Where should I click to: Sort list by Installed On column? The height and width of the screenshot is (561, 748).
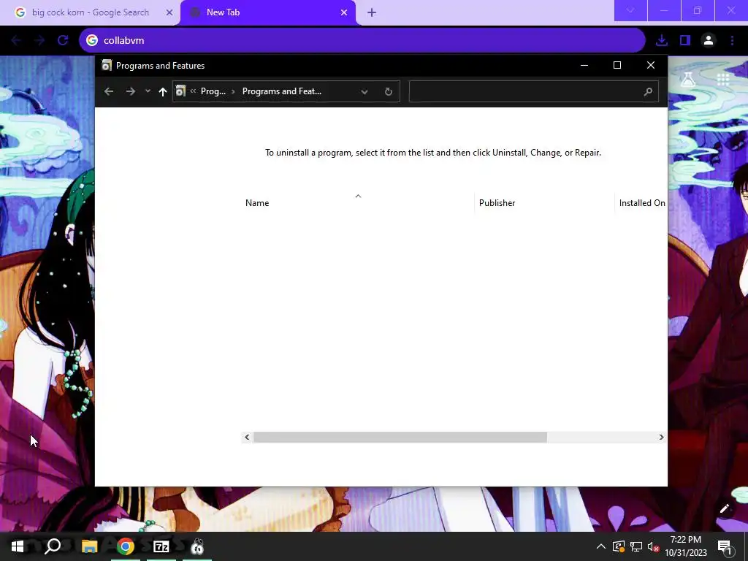tap(641, 203)
